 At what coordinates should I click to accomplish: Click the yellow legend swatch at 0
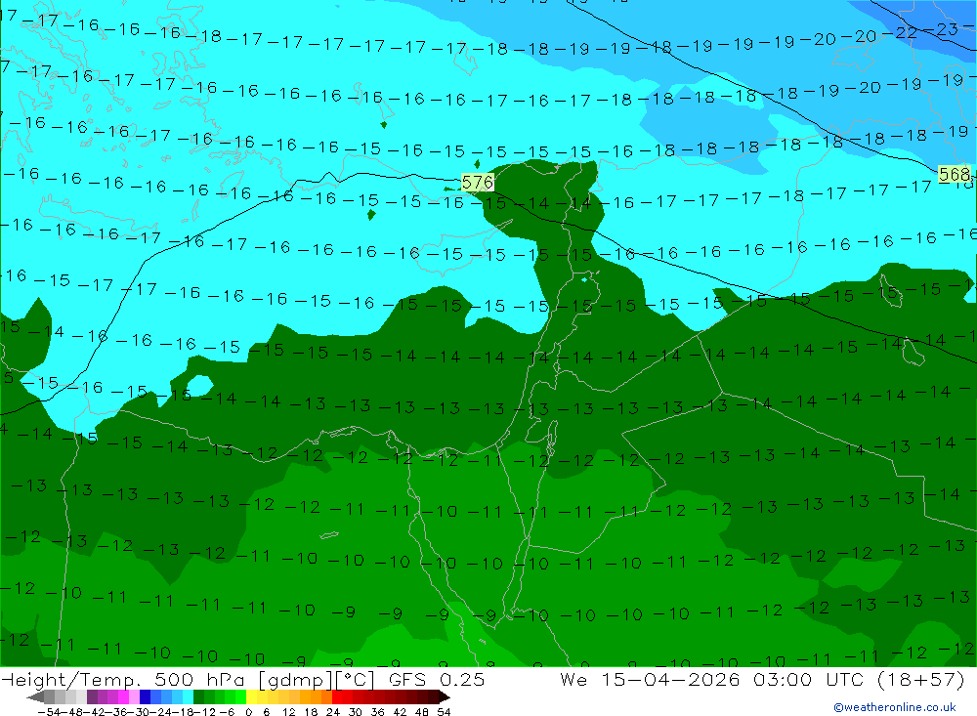coord(251,696)
